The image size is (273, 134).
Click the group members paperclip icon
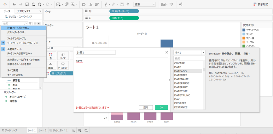[114, 4]
